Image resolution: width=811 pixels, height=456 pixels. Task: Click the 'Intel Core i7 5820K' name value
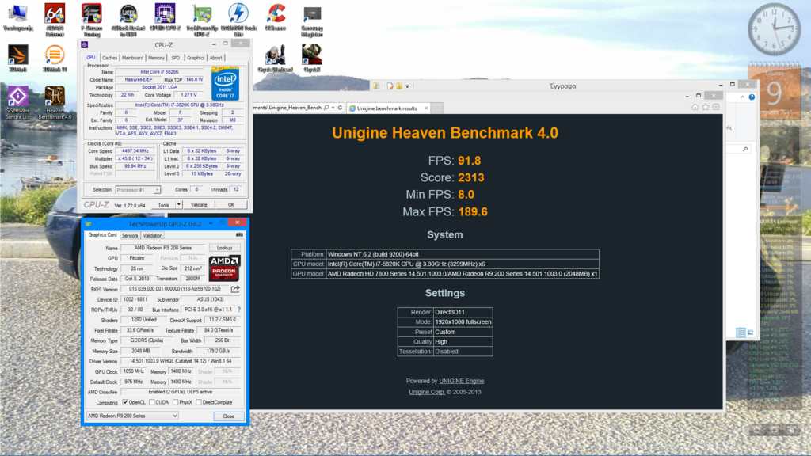pyautogui.click(x=160, y=72)
